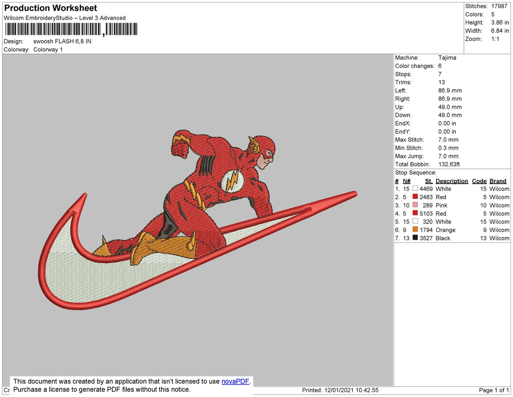Click the Printed date in footer

coord(340,390)
